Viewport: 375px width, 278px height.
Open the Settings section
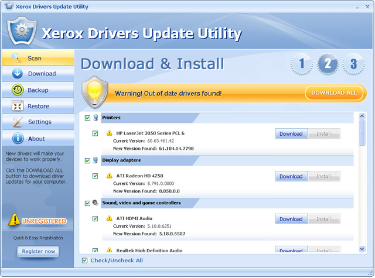click(38, 122)
